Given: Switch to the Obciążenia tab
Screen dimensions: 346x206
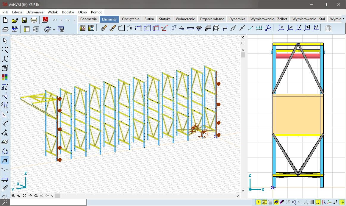Looking at the screenshot, I should [x=130, y=19].
